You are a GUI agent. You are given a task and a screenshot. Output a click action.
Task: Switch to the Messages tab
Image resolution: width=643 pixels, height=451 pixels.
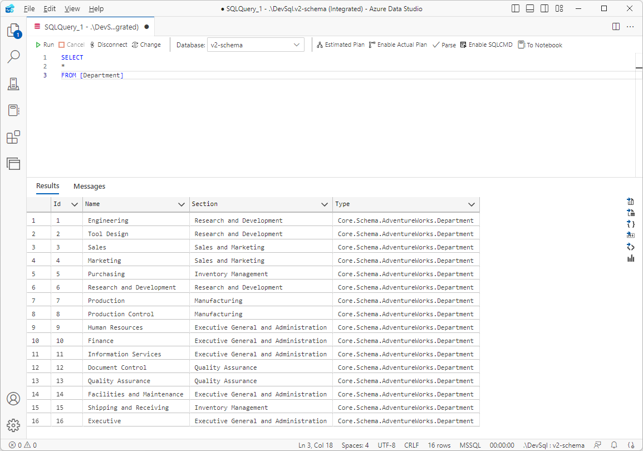coord(90,186)
